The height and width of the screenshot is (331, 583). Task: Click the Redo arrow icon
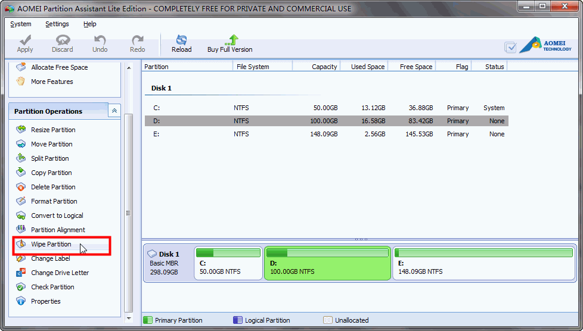(x=138, y=40)
